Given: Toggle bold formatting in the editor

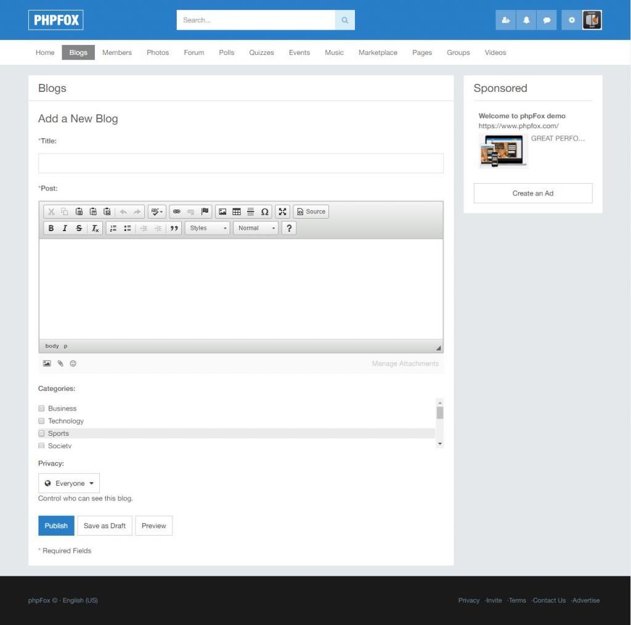Looking at the screenshot, I should pyautogui.click(x=51, y=228).
